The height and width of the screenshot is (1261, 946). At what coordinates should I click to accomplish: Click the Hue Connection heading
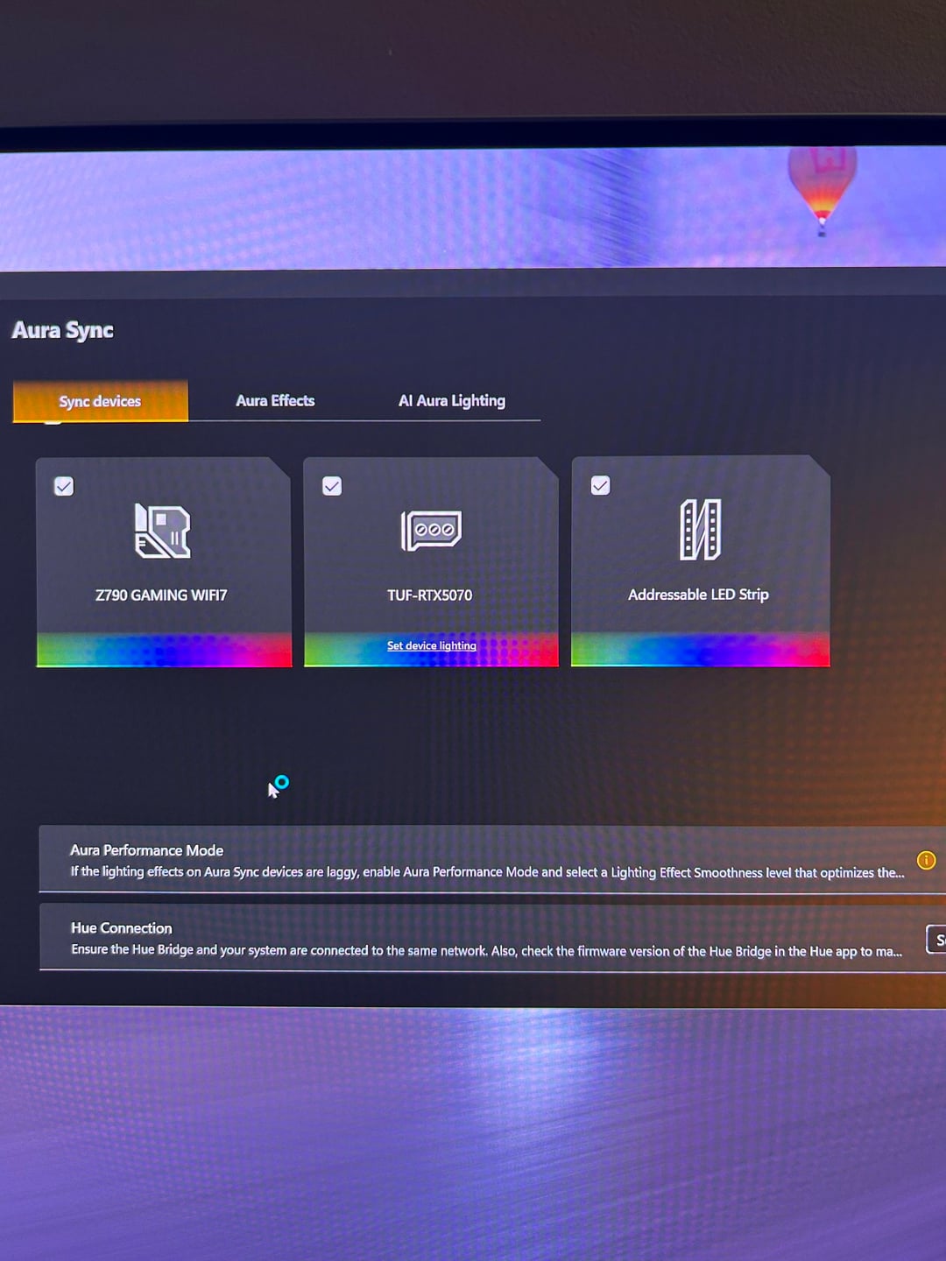pos(121,928)
